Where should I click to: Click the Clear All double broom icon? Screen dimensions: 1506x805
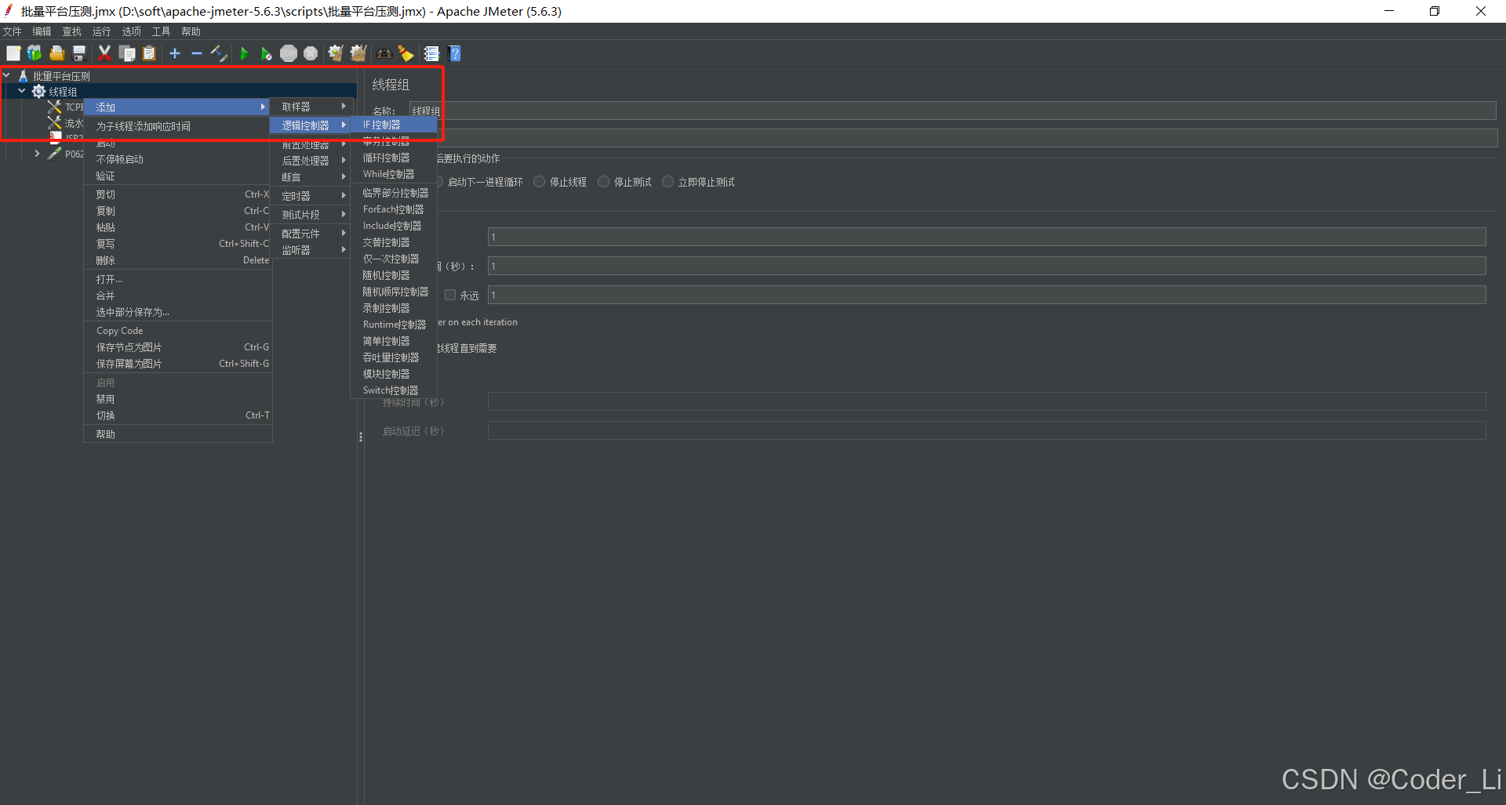[358, 53]
